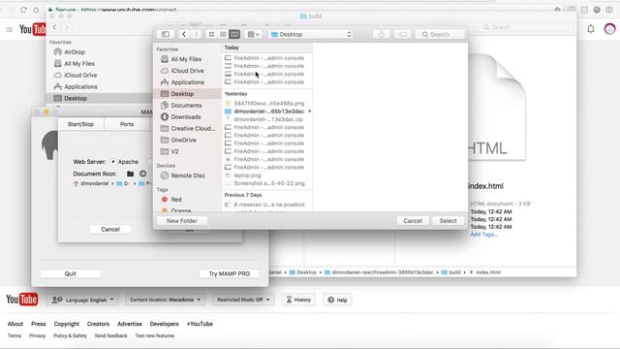Open the Restricted Mode: Off dropdown
The width and height of the screenshot is (620, 349).
[x=243, y=300]
